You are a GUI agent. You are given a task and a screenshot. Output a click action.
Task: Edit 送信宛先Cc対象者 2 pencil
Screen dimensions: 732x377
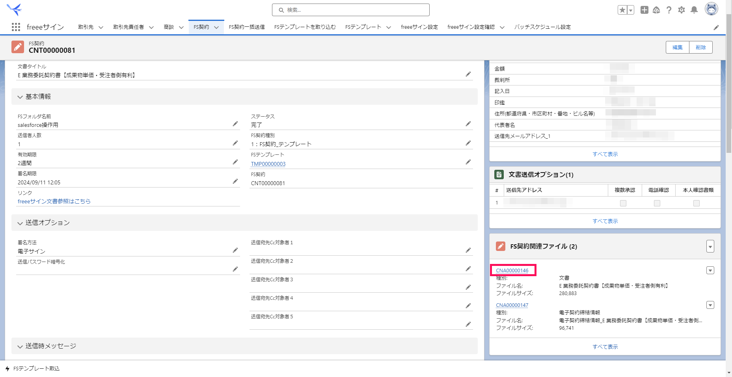pos(468,269)
